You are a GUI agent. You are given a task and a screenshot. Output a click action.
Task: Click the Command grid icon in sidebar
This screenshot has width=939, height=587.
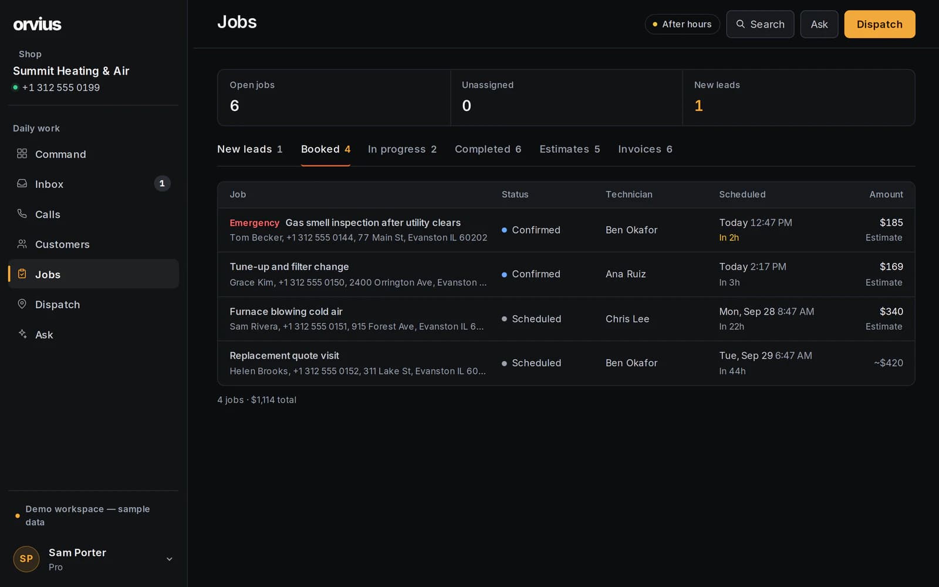(22, 153)
